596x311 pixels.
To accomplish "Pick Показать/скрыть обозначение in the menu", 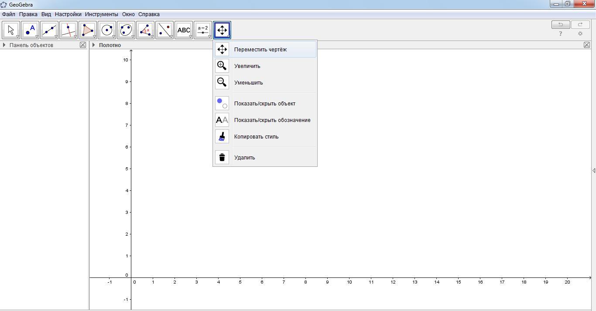I will 265,120.
